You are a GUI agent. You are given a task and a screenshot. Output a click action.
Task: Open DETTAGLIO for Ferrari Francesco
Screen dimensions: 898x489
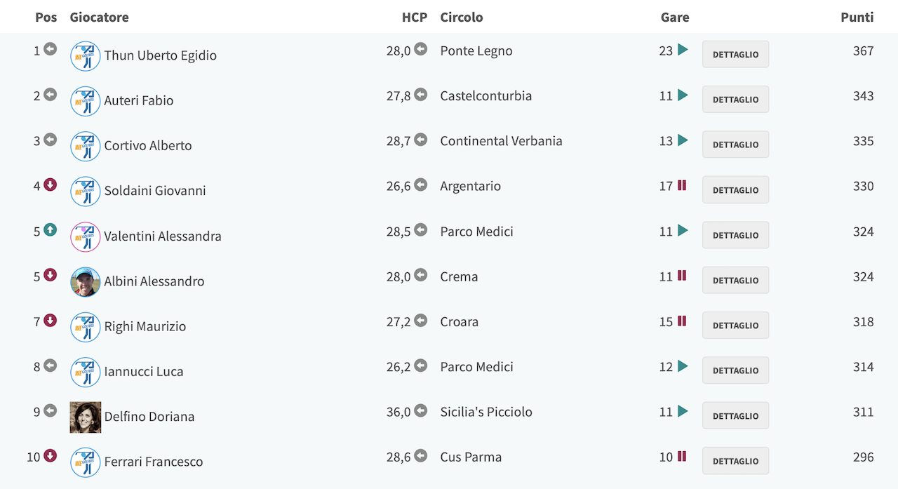point(735,461)
